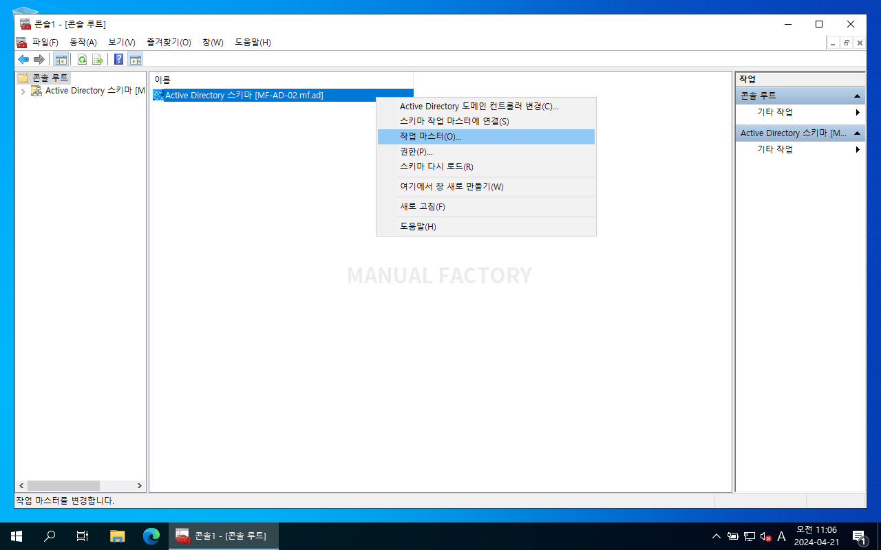Collapse the Active Directory 스키마 actions section

pyautogui.click(x=857, y=133)
